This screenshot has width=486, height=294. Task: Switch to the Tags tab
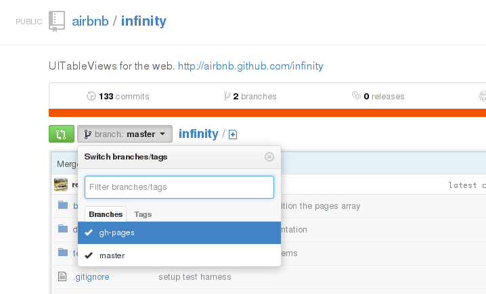(143, 214)
